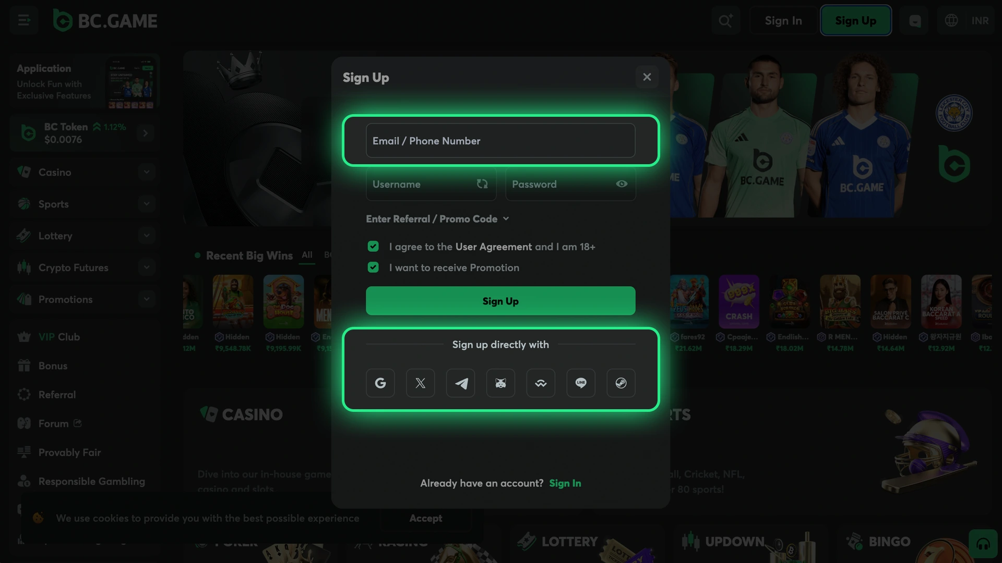This screenshot has width=1002, height=563.
Task: Sign up using X (Twitter) icon
Action: coord(420,383)
